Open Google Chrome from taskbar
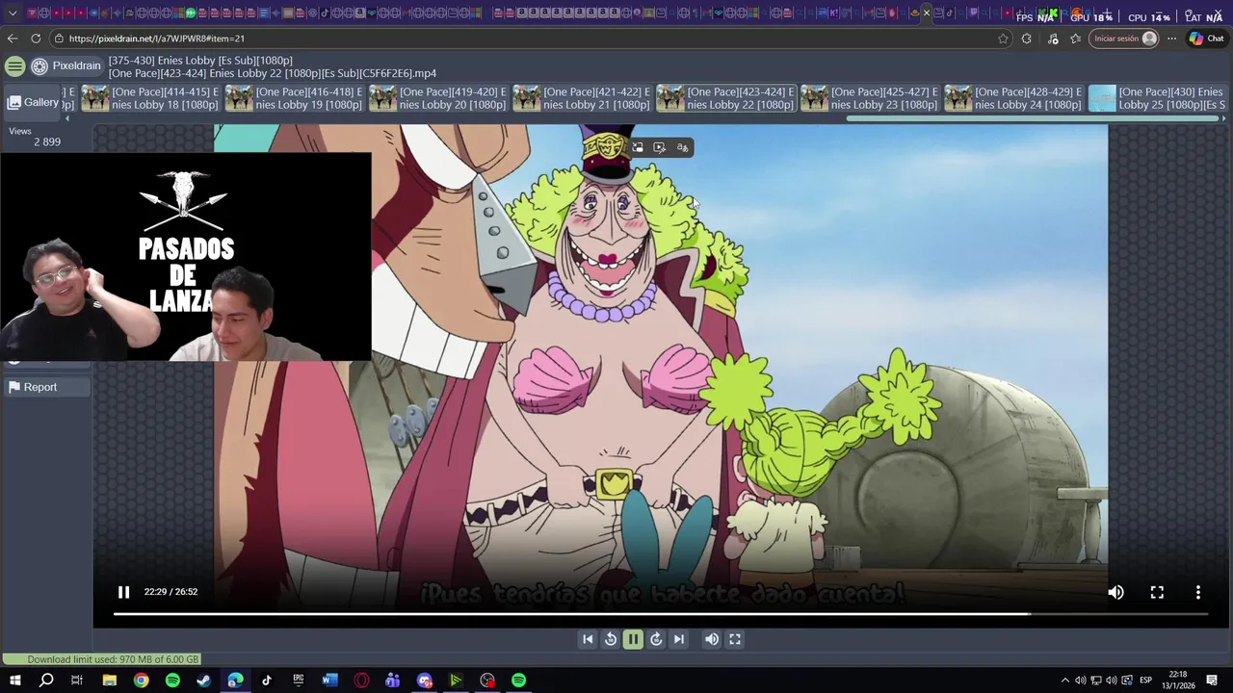The width and height of the screenshot is (1233, 693). pyautogui.click(x=142, y=680)
